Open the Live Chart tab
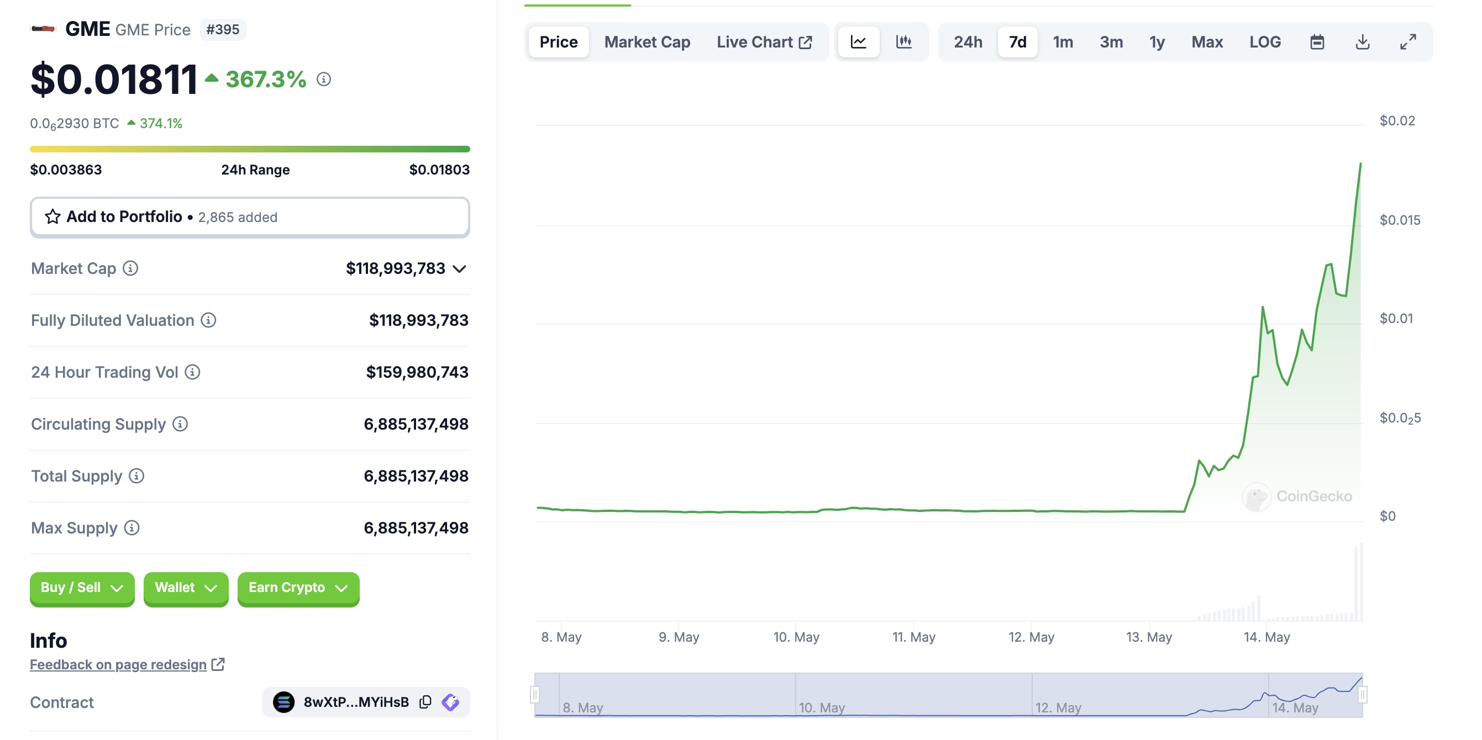 (764, 42)
